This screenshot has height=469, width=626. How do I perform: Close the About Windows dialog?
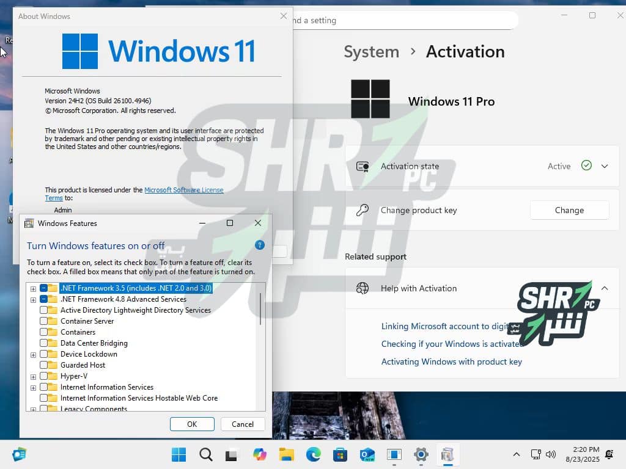coord(284,16)
